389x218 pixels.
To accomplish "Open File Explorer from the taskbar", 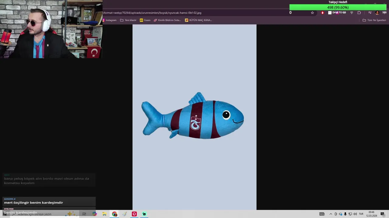I will (x=104, y=214).
